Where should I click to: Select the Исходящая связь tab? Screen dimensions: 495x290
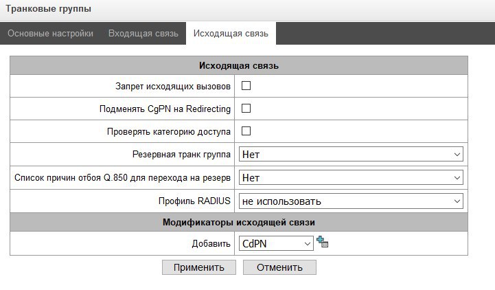(231, 33)
